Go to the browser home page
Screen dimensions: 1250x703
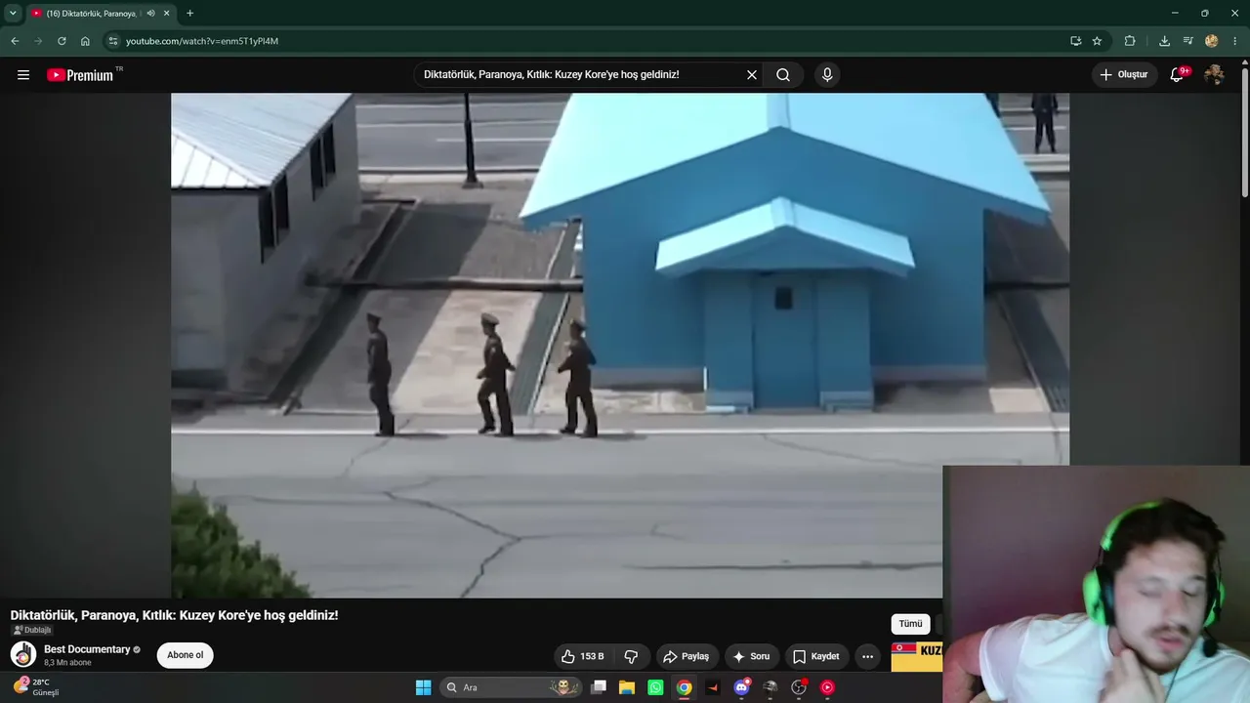[x=85, y=41]
